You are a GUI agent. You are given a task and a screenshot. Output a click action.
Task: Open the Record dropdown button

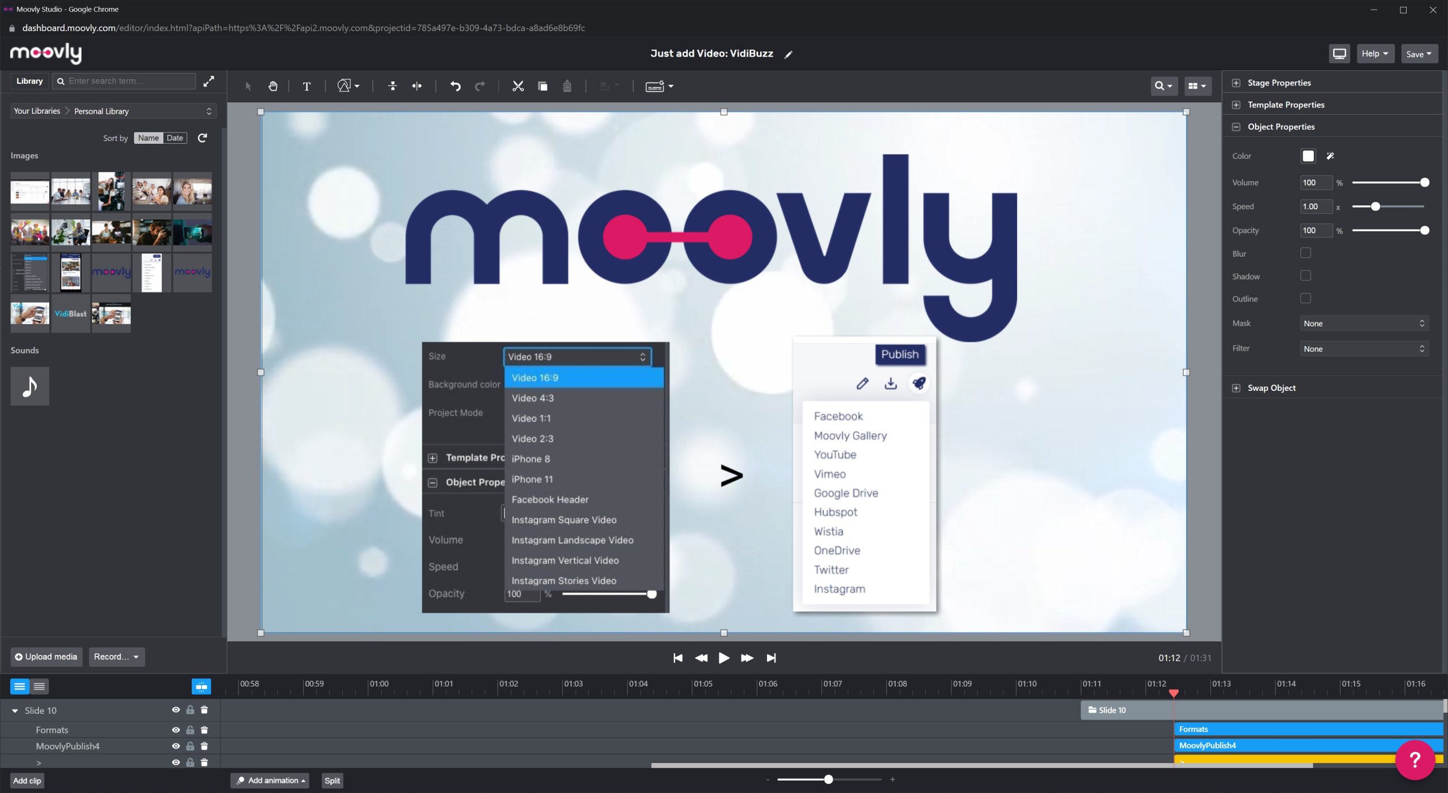[x=117, y=657]
